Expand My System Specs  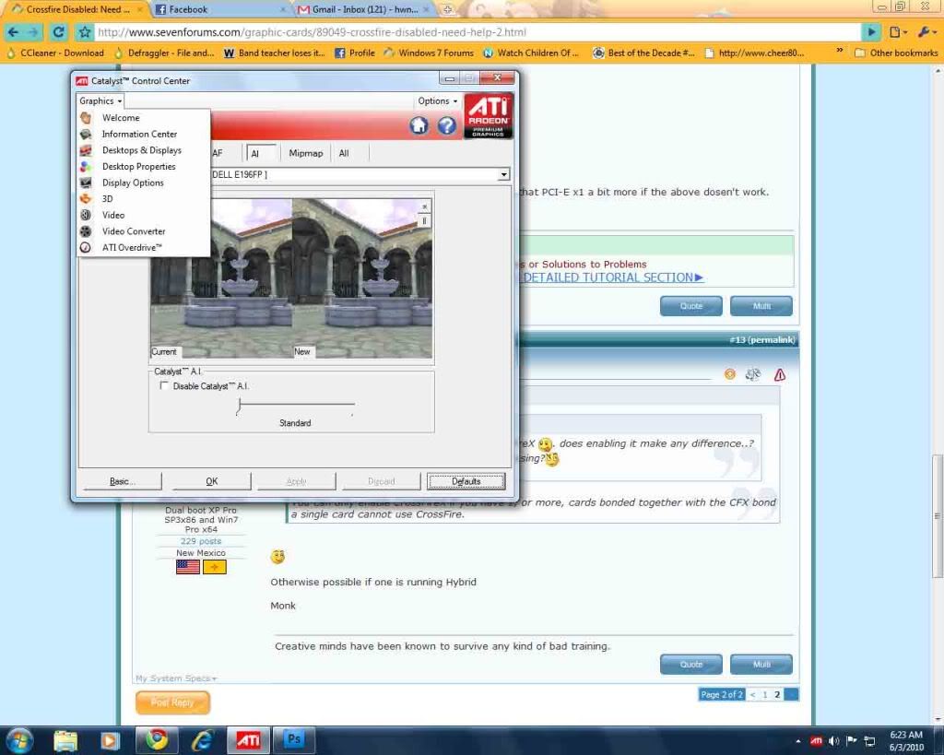tap(176, 678)
